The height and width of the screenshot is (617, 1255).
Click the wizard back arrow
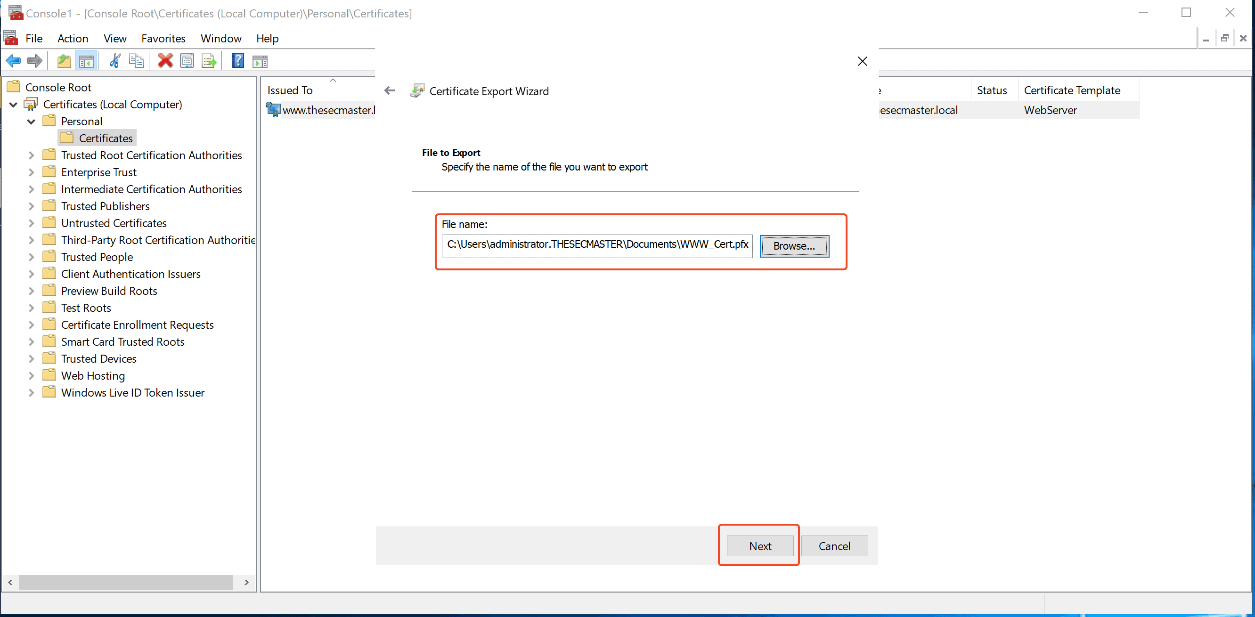click(x=389, y=90)
